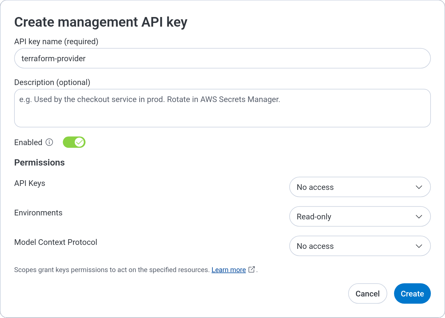This screenshot has height=318, width=445.
Task: Click the 'Create management API key' heading
Action: coord(101,22)
